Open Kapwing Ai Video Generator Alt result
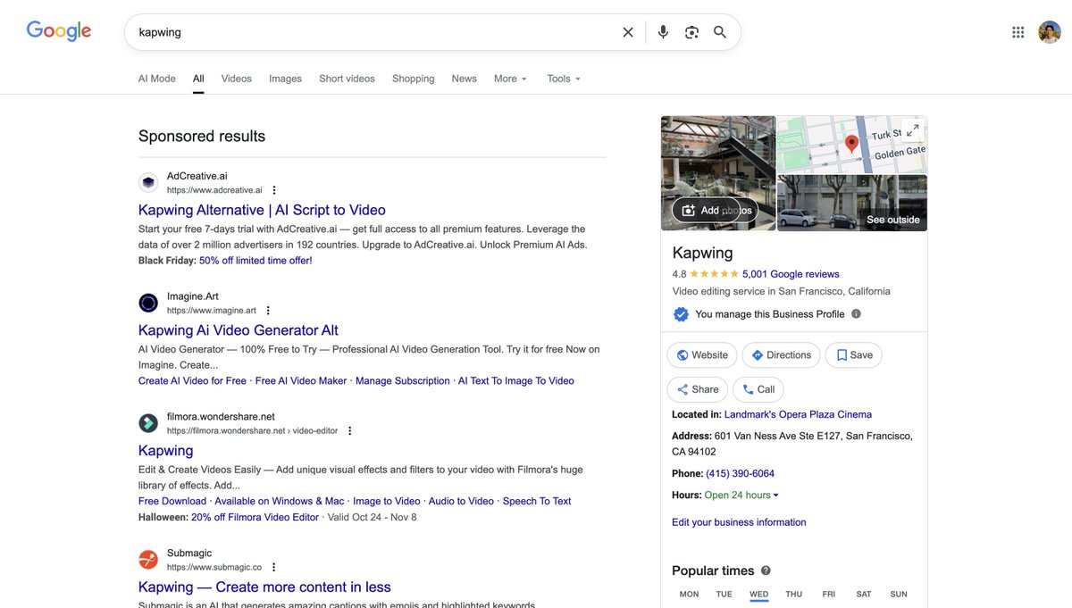Viewport: 1072px width, 608px height. pos(239,330)
